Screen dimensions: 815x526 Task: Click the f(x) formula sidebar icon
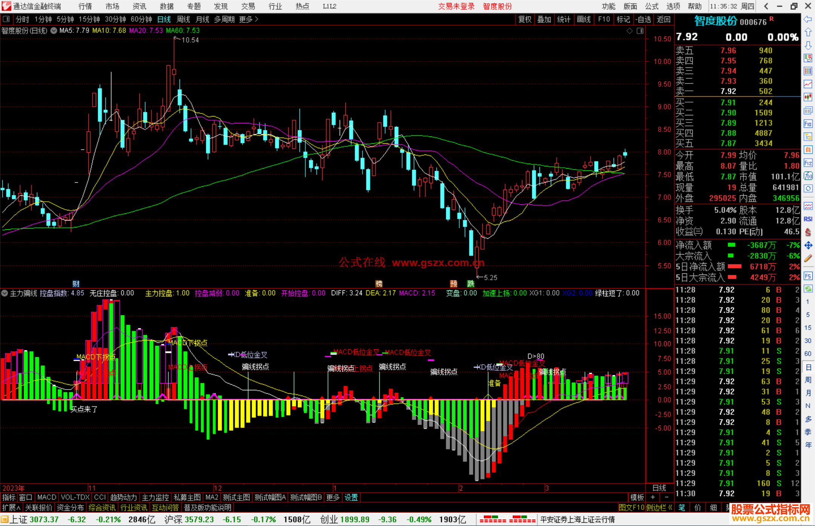click(808, 176)
